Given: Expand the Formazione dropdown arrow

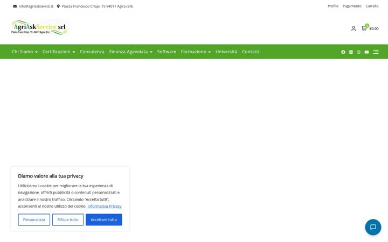Looking at the screenshot, I should tap(209, 52).
